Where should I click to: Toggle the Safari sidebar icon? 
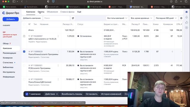pos(14,1)
